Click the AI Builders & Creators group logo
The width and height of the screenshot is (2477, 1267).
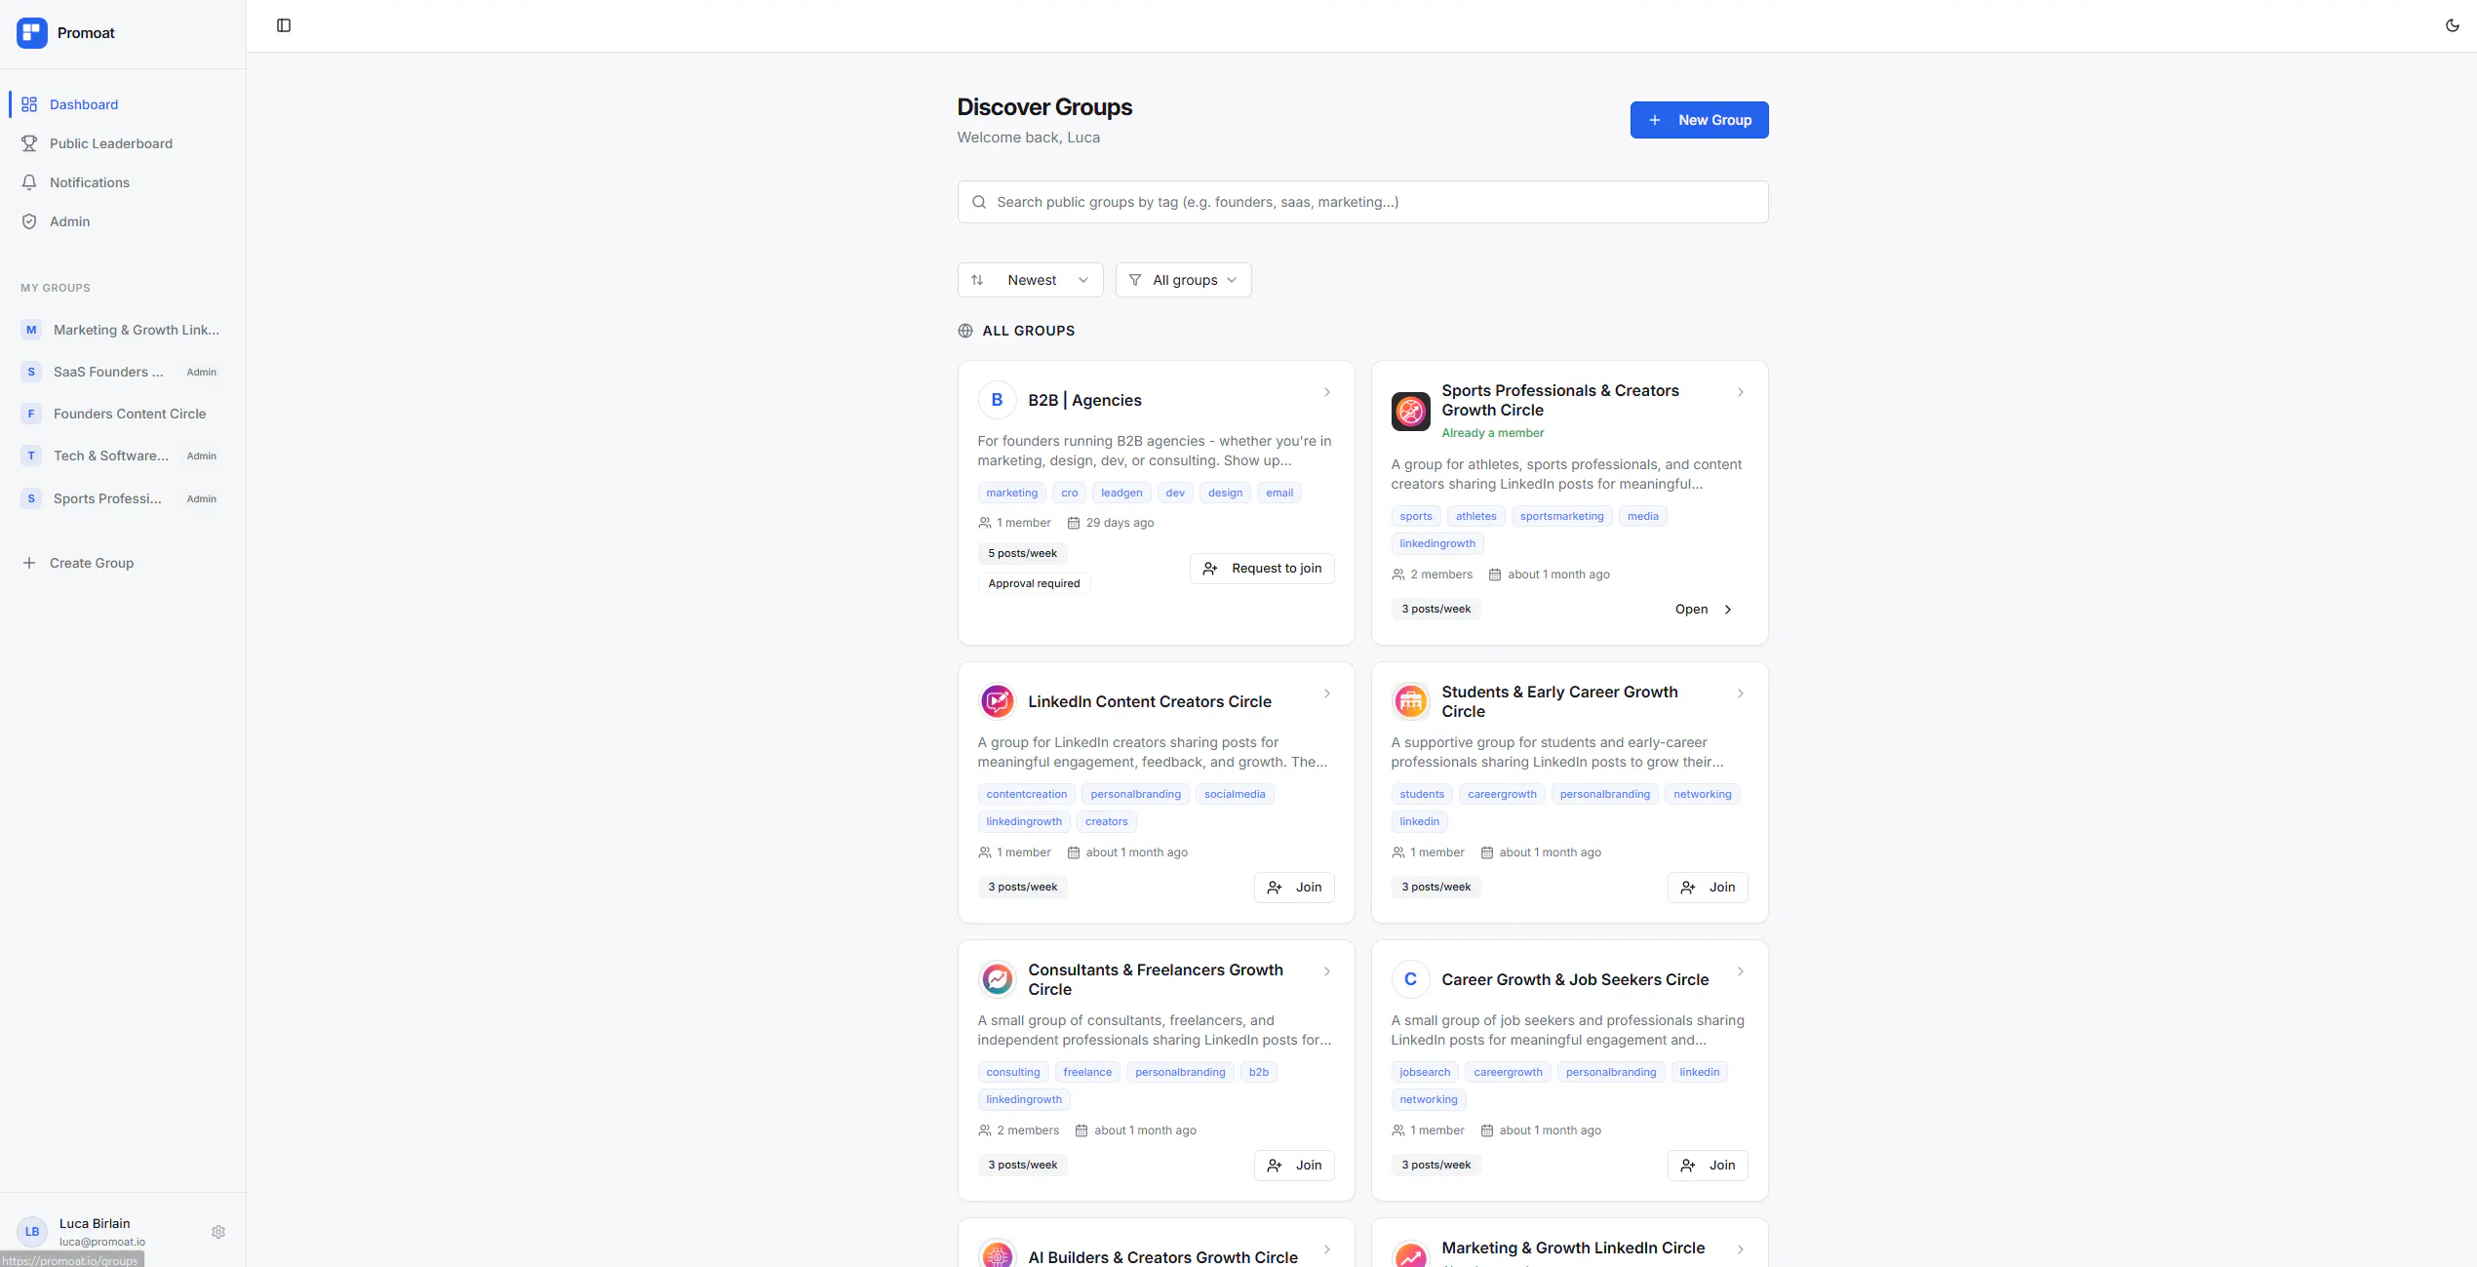tap(997, 1255)
